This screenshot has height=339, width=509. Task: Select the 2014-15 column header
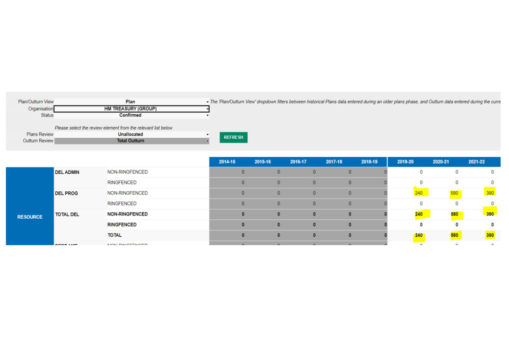coord(227,162)
